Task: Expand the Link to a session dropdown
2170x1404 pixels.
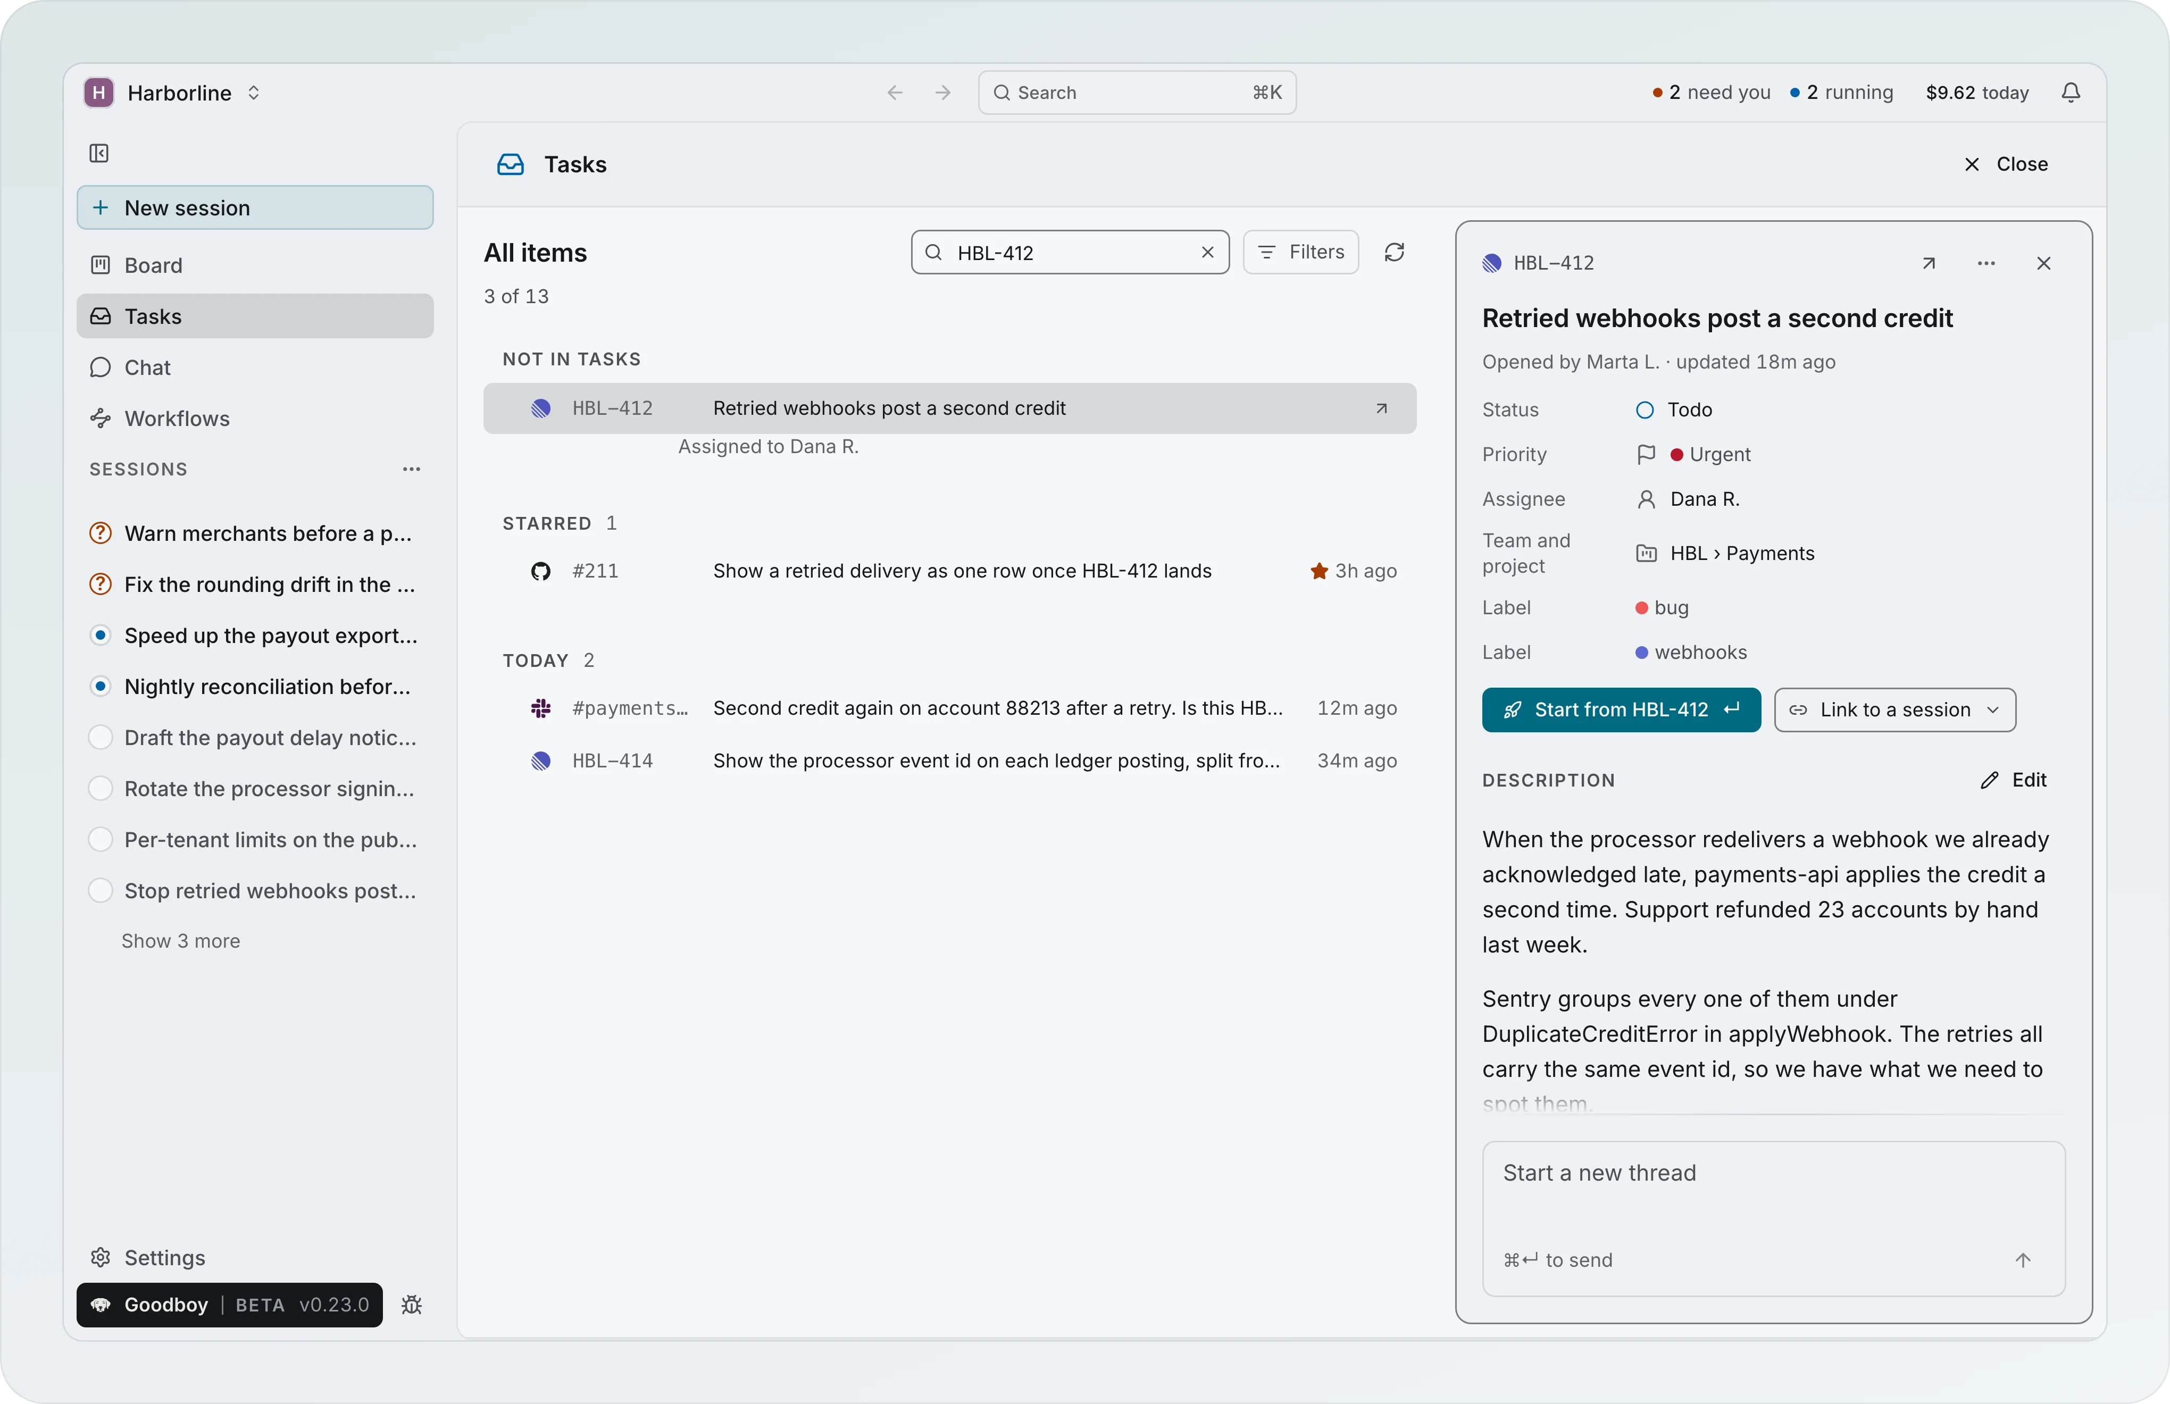Action: (1894, 709)
